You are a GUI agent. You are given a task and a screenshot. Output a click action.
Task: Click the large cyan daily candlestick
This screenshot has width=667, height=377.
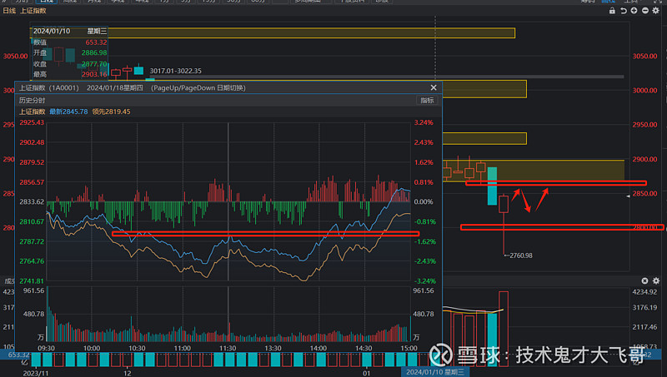(x=492, y=186)
